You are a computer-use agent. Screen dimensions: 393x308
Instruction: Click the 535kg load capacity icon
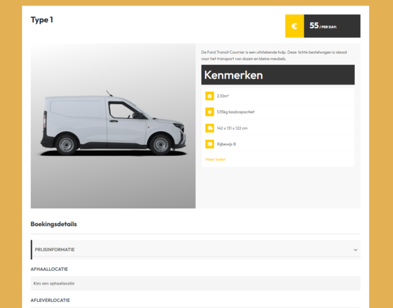(x=210, y=112)
